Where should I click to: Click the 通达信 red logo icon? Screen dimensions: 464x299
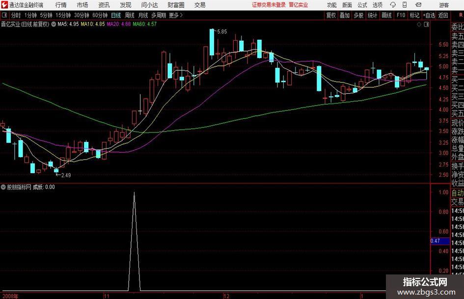[x=4, y=5]
